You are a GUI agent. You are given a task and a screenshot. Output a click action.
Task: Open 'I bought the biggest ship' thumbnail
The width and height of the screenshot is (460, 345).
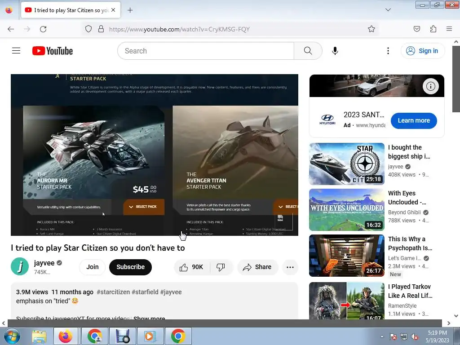pyautogui.click(x=346, y=164)
